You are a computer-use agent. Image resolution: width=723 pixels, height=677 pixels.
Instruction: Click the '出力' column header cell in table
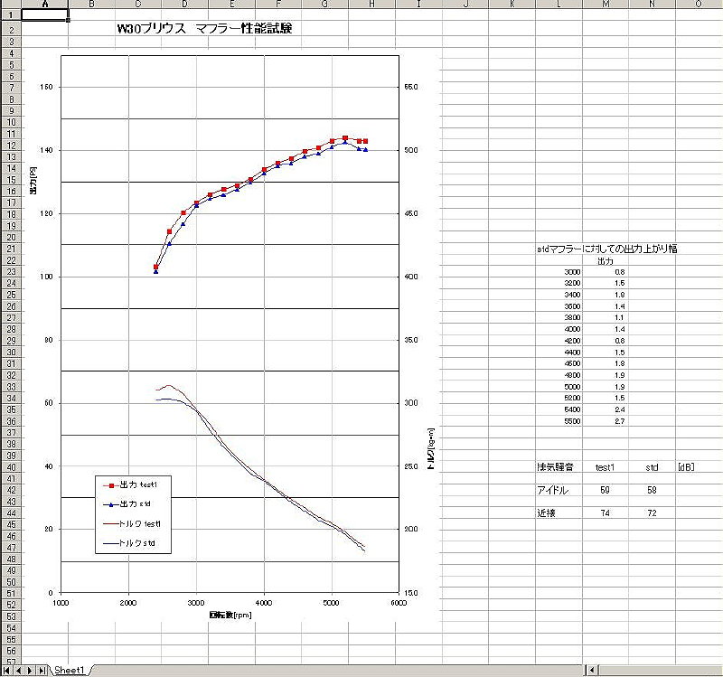click(x=606, y=261)
